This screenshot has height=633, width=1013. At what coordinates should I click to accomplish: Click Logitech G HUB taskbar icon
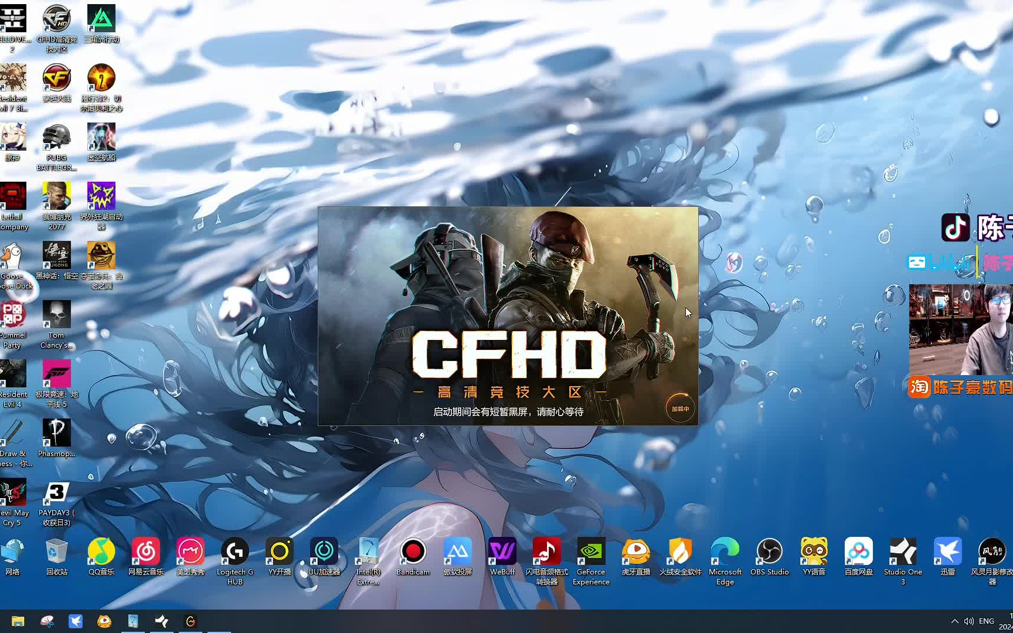191,621
